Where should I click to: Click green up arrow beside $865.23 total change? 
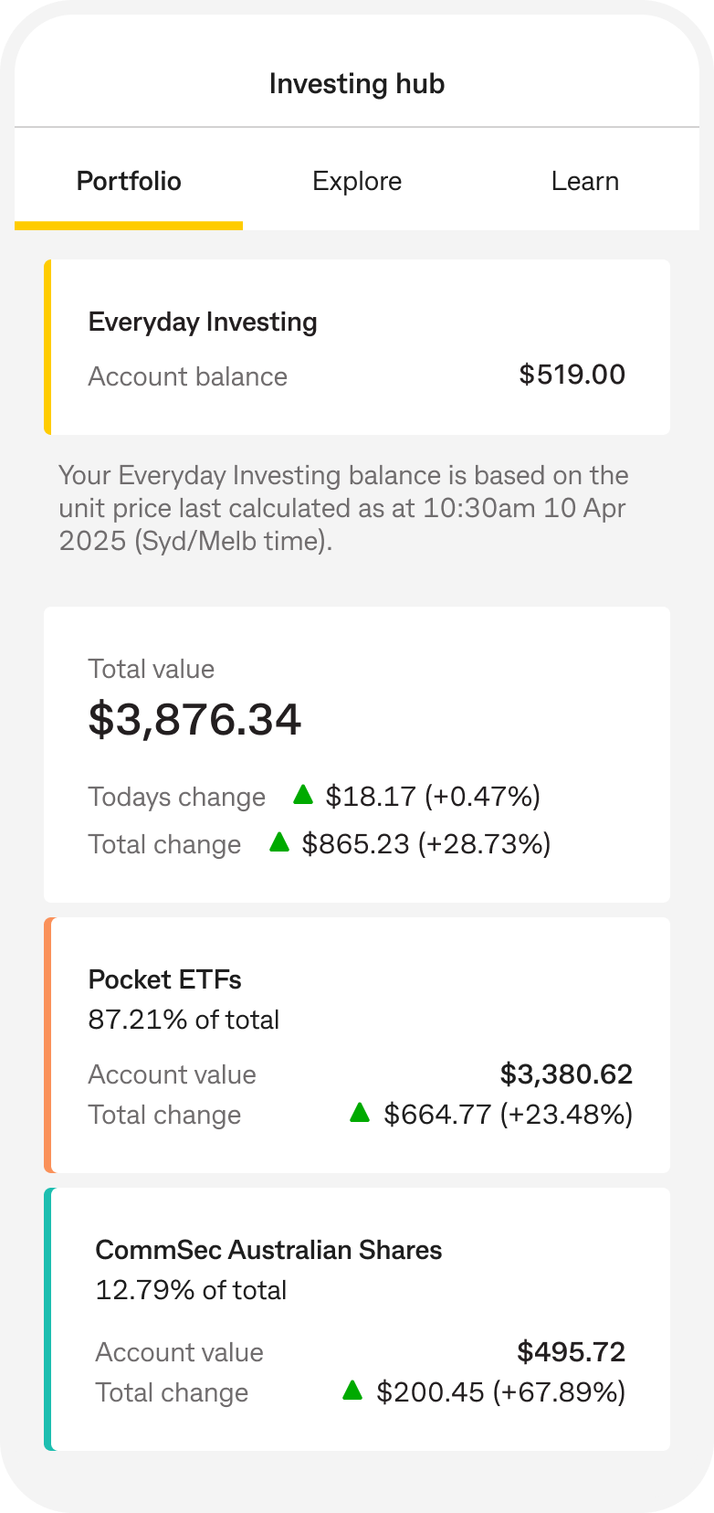(x=279, y=842)
